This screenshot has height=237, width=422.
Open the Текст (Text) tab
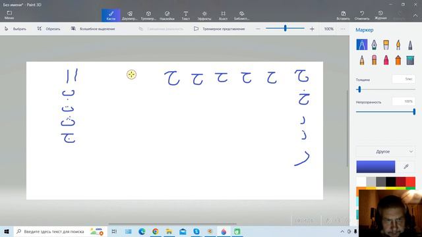pyautogui.click(x=185, y=15)
